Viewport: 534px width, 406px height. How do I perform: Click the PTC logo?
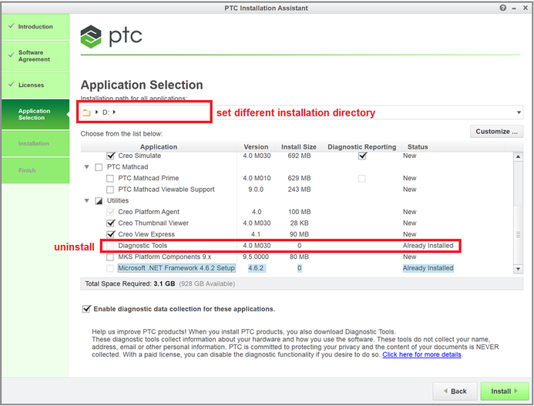coord(111,36)
